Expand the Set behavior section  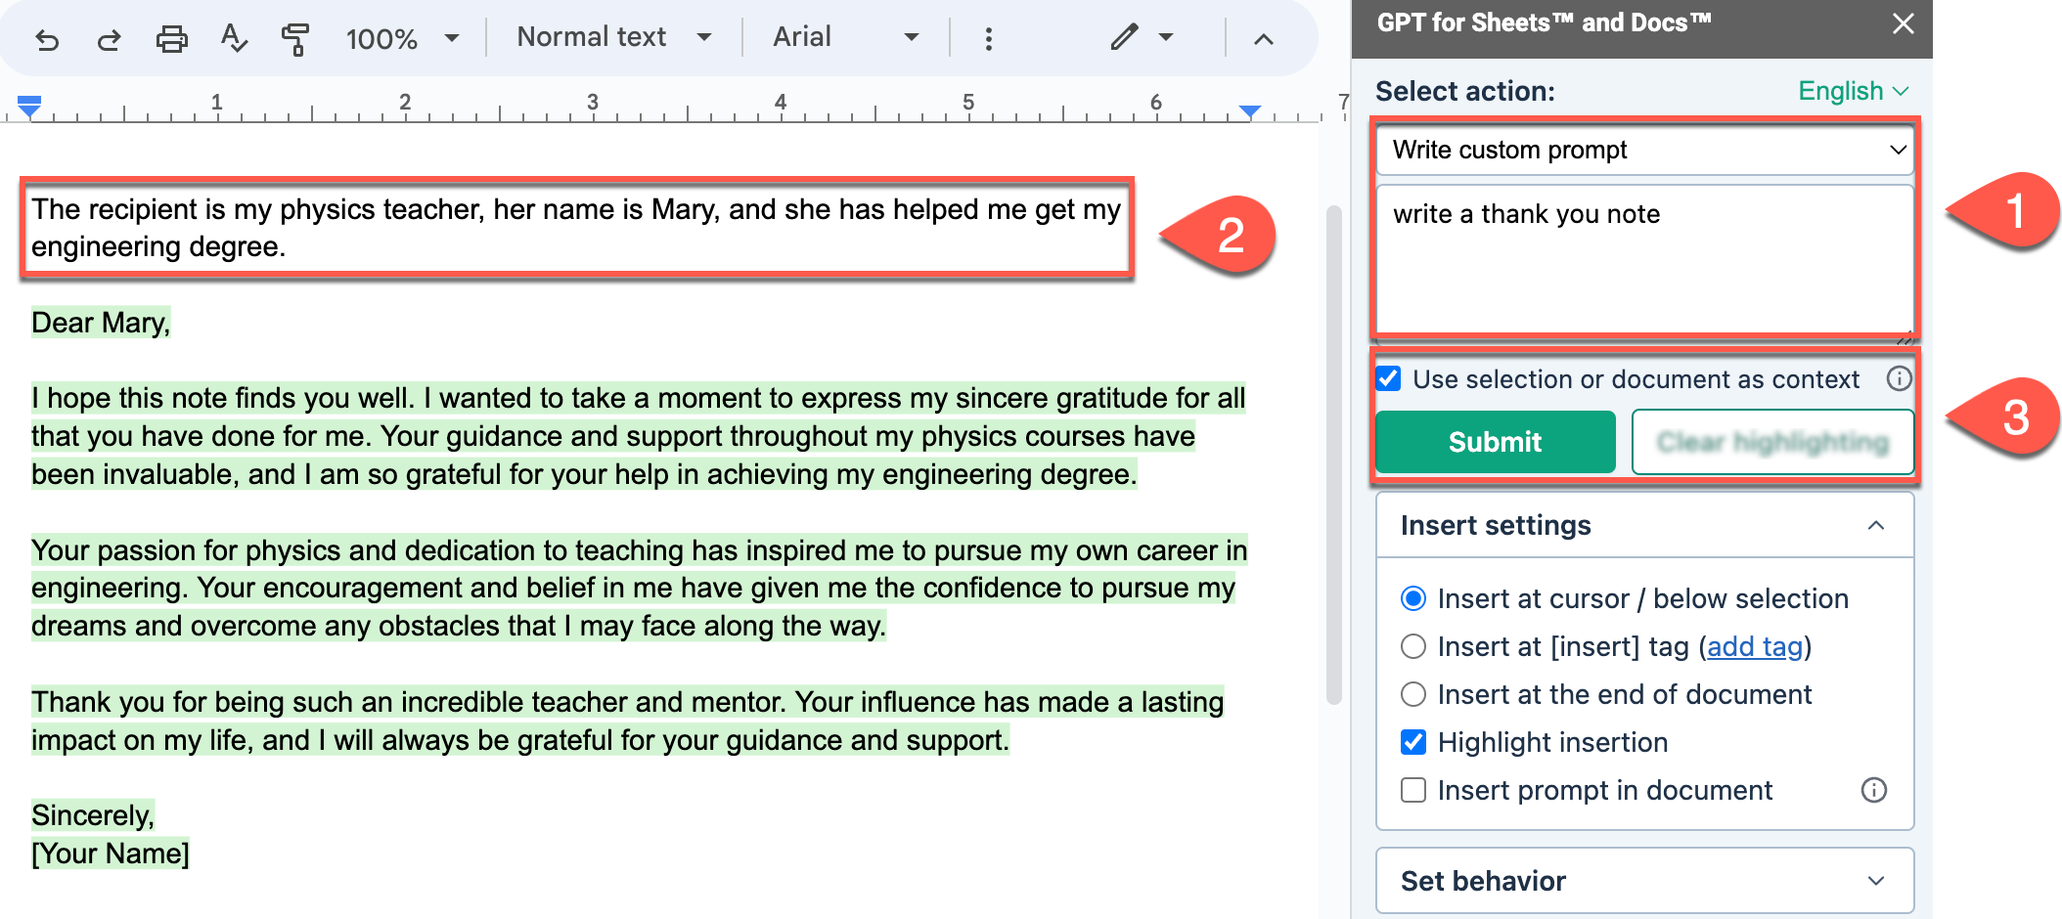1644,881
